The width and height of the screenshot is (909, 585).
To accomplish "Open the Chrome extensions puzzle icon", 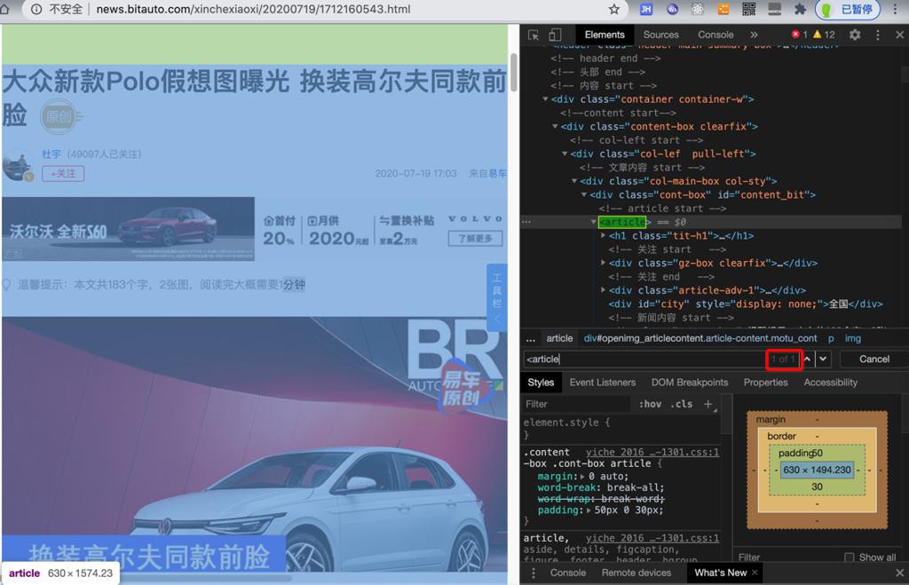I will tap(800, 9).
